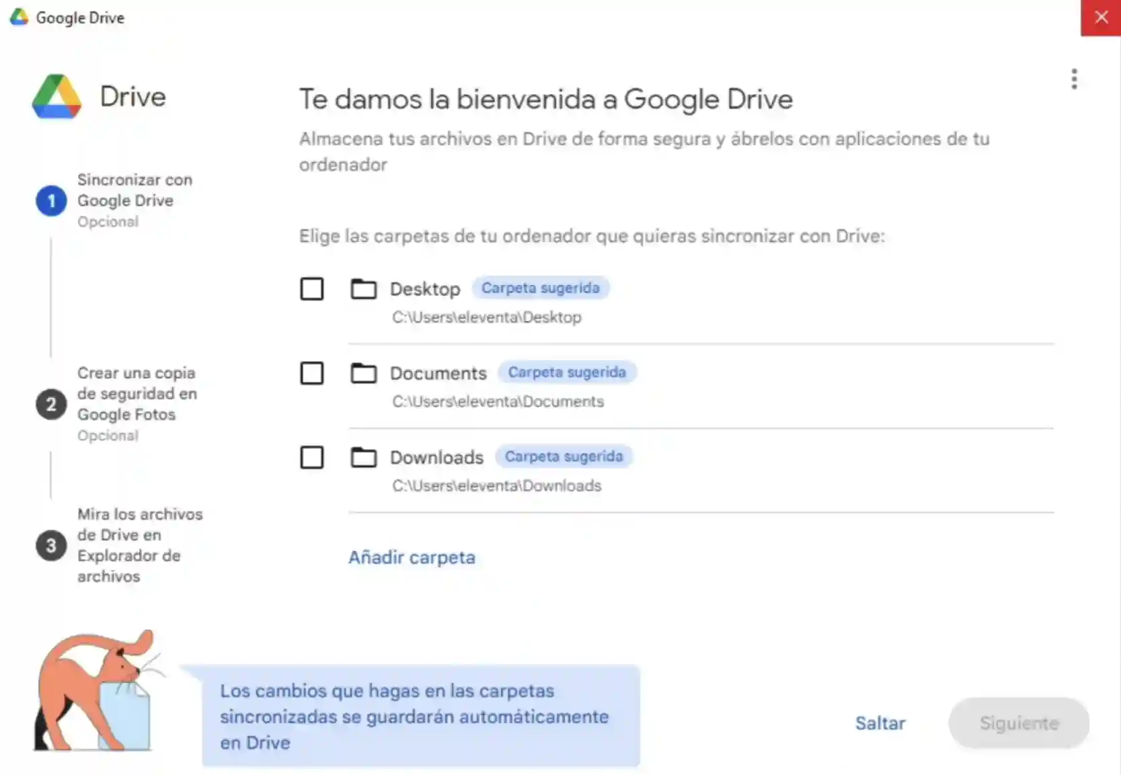Viewport: 1121px width, 775px height.
Task: Check the Documents folder checkbox
Action: click(x=311, y=373)
